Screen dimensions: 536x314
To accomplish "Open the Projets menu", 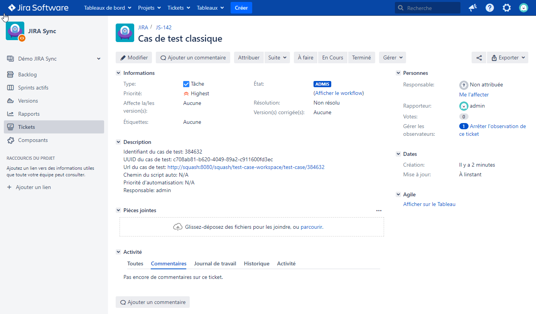I will [x=149, y=7].
